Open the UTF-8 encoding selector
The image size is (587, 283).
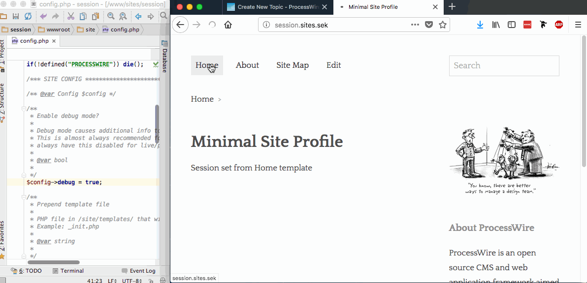(x=132, y=280)
